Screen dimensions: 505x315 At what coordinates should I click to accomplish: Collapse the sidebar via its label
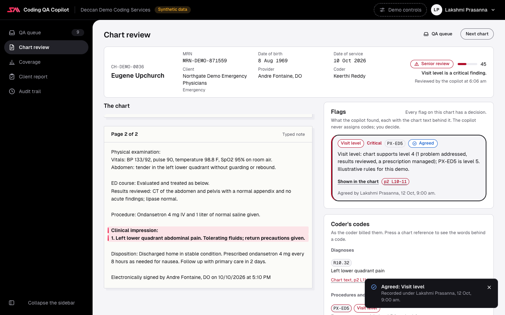tap(52, 303)
